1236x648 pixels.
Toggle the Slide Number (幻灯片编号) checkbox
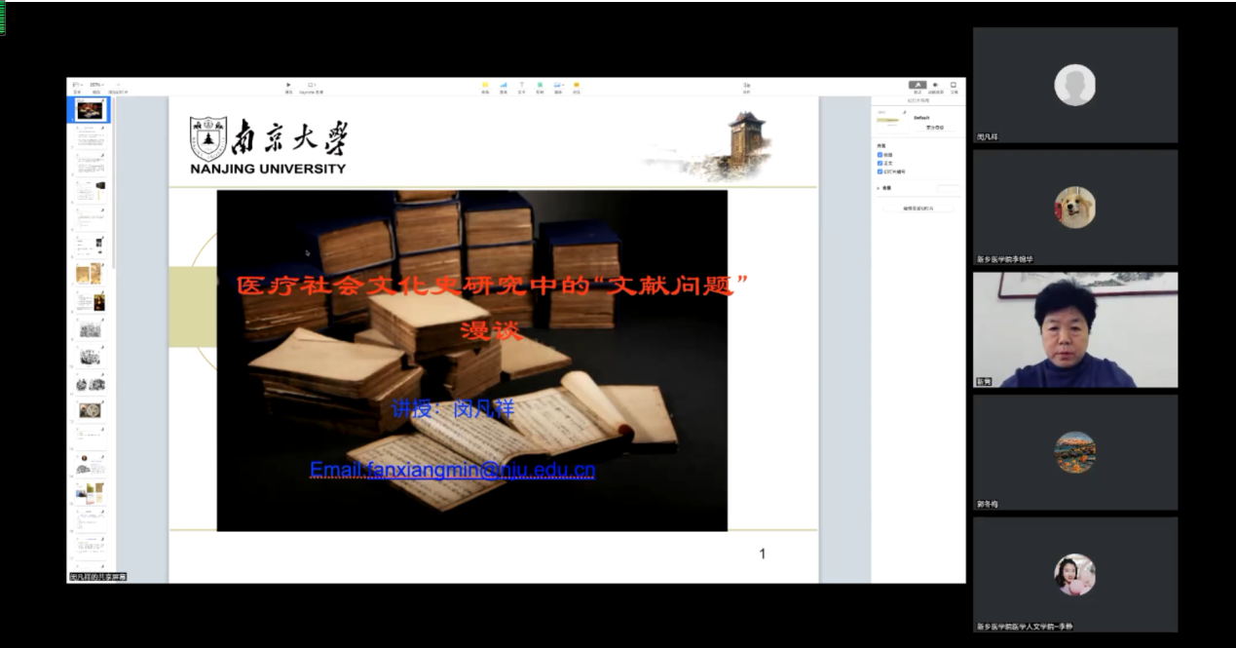click(x=880, y=172)
